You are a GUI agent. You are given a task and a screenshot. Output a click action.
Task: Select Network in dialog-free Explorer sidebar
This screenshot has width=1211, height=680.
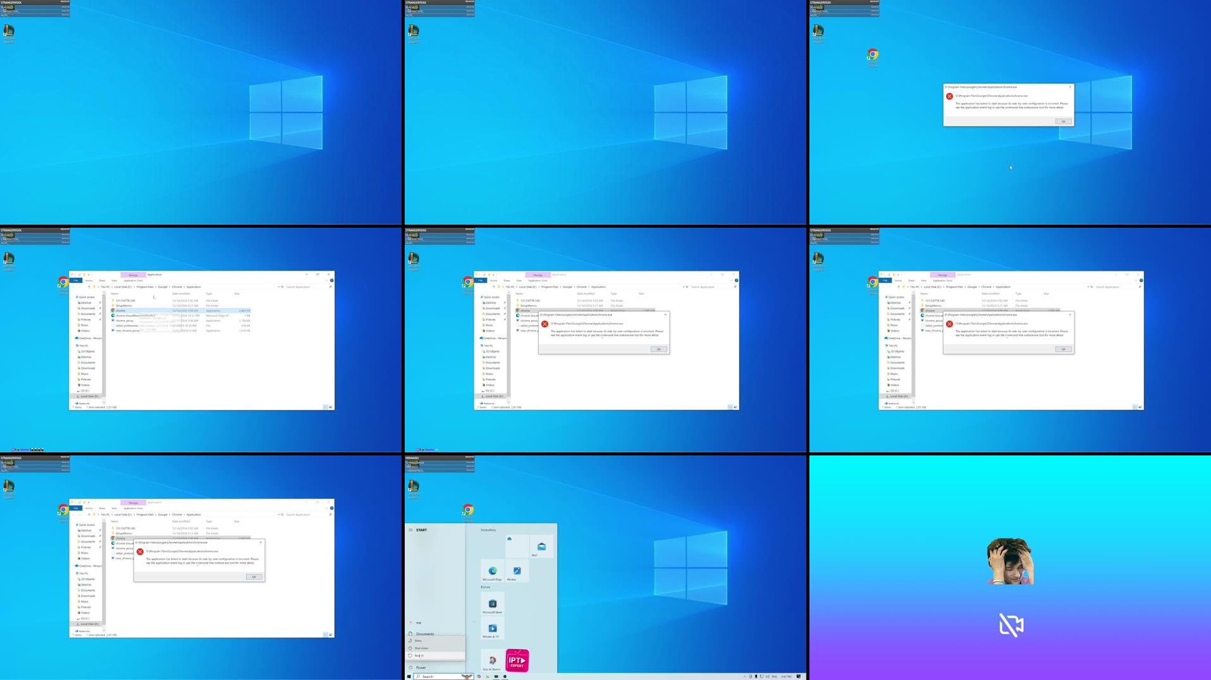point(83,403)
